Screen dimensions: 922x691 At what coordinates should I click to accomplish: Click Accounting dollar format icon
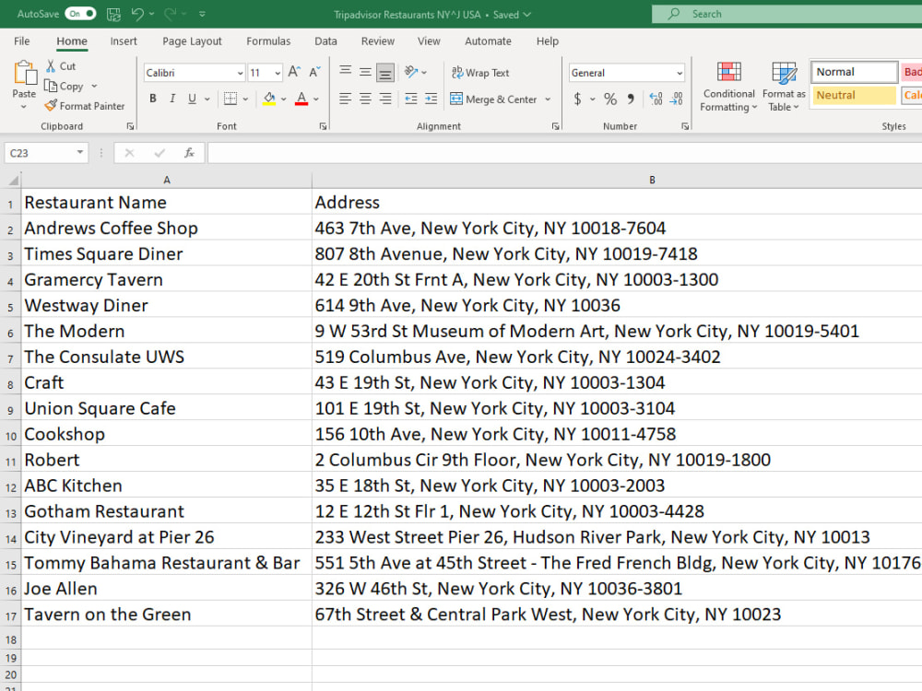[x=577, y=99]
